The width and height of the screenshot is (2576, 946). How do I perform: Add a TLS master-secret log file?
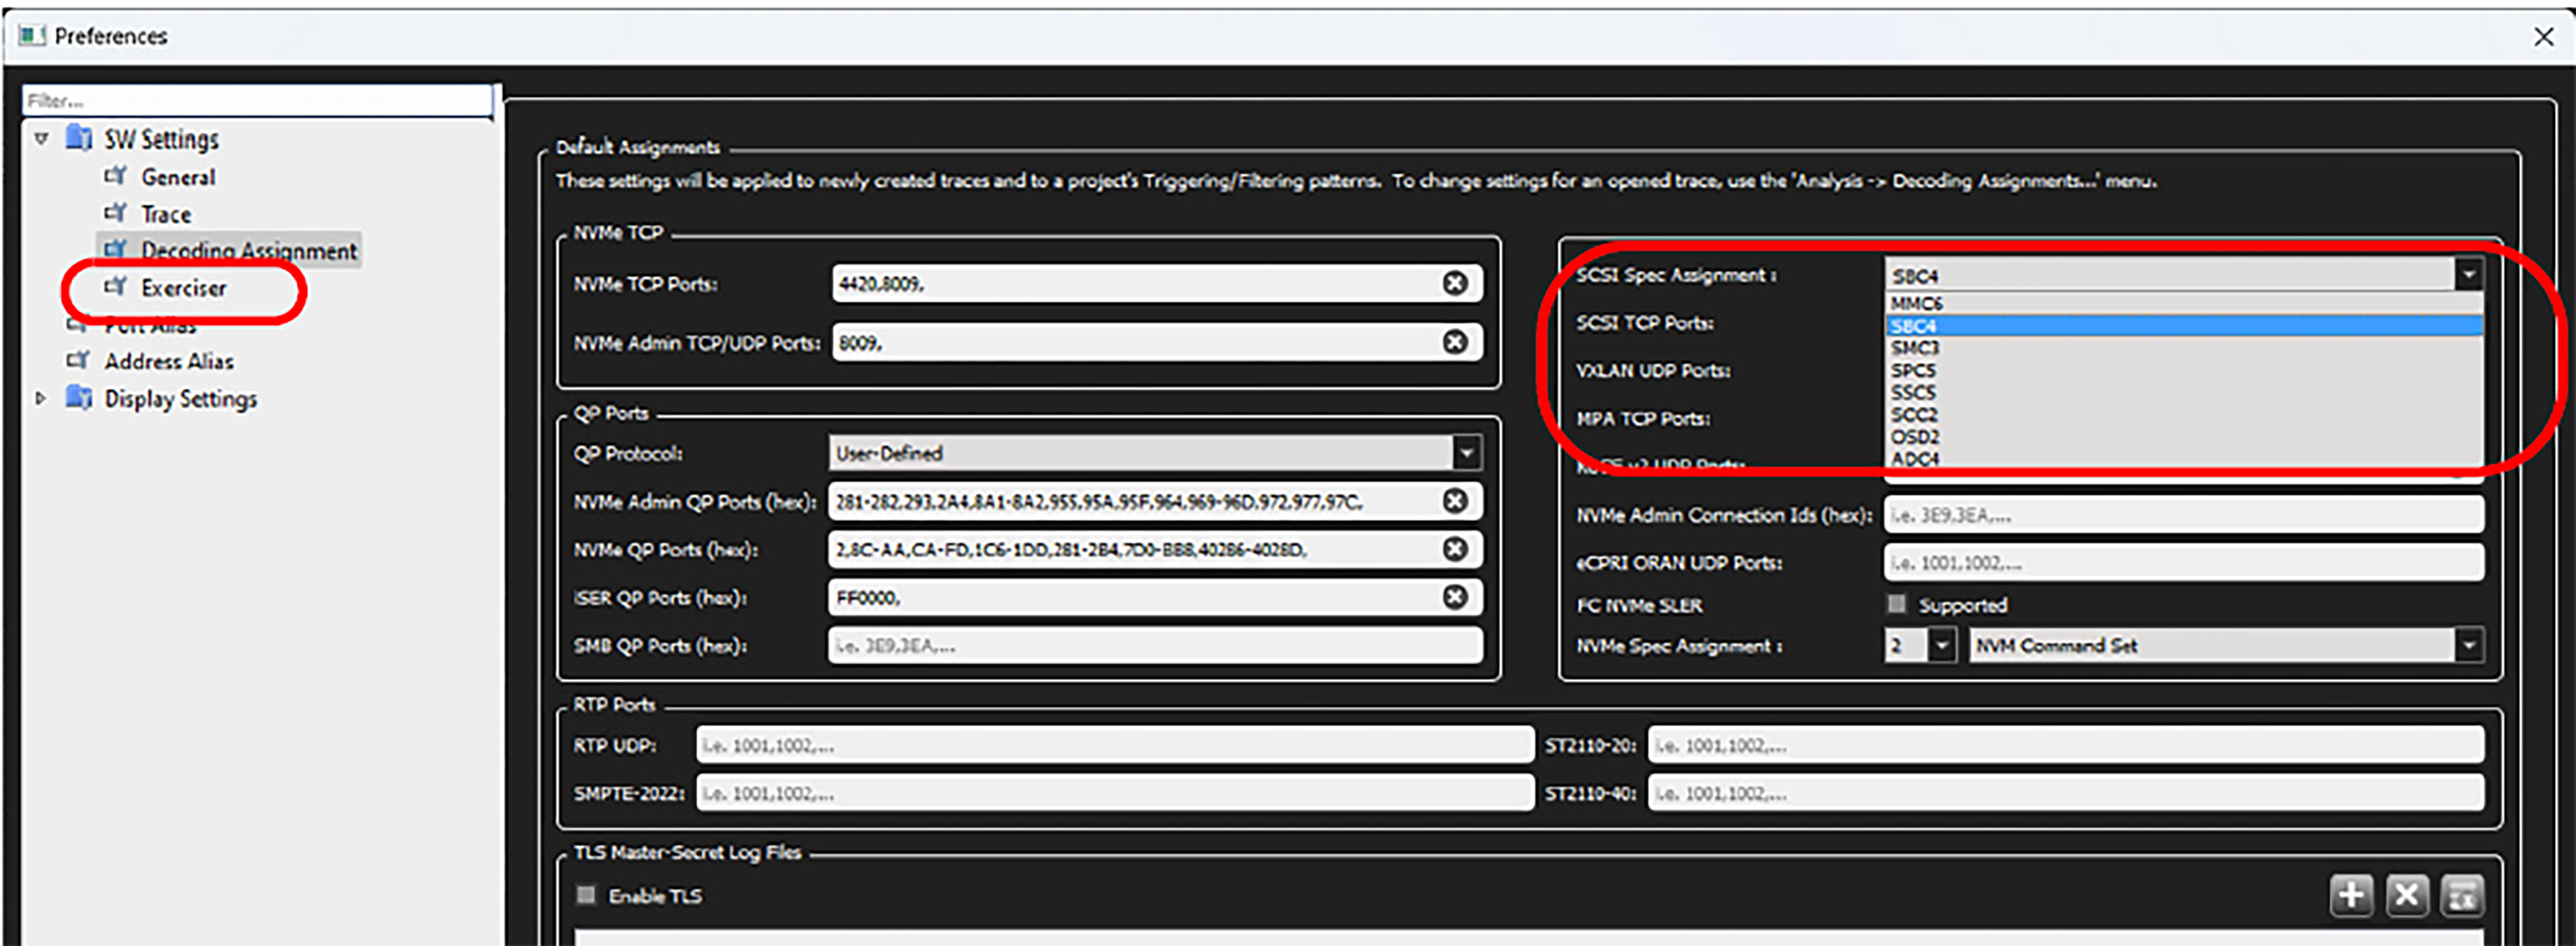(x=2351, y=896)
